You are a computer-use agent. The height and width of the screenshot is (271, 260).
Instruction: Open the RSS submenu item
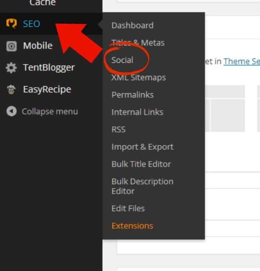click(x=119, y=130)
